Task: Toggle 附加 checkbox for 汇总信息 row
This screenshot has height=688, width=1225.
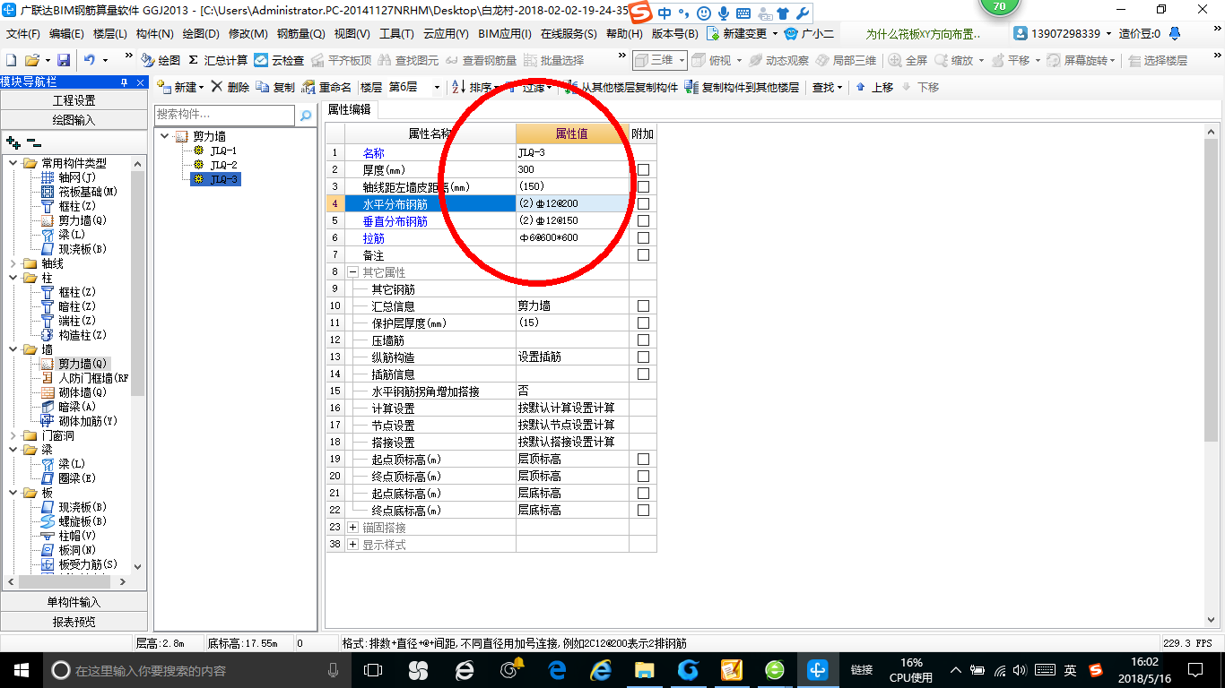Action: 643,305
